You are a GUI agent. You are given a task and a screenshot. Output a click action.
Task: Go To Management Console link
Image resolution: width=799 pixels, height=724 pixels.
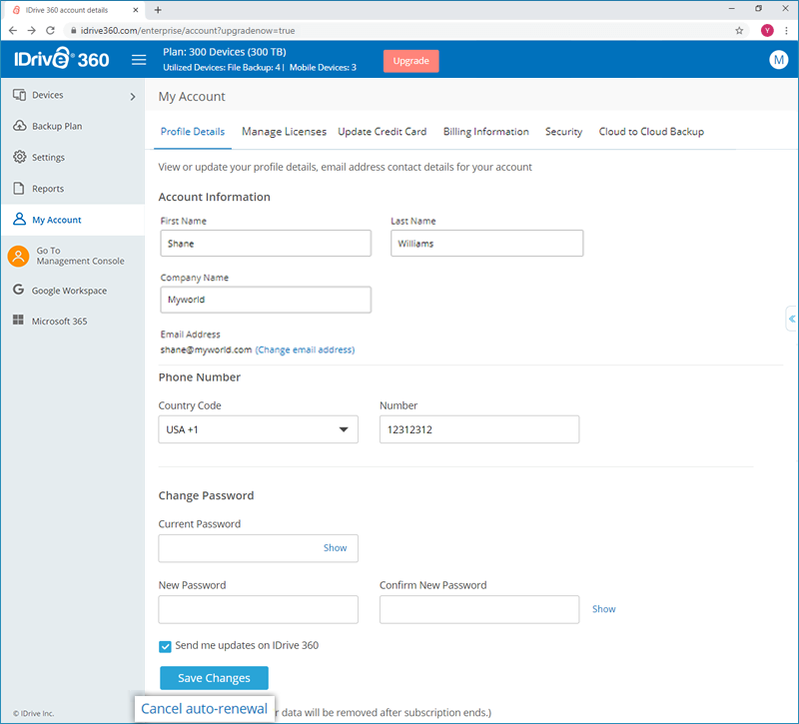pyautogui.click(x=80, y=256)
